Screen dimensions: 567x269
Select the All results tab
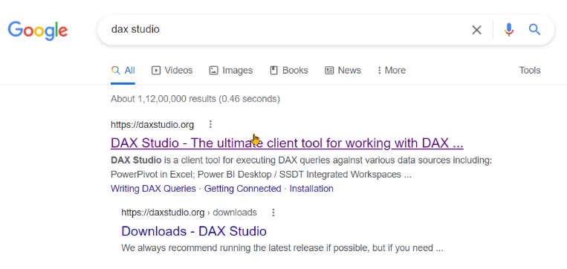click(x=123, y=70)
